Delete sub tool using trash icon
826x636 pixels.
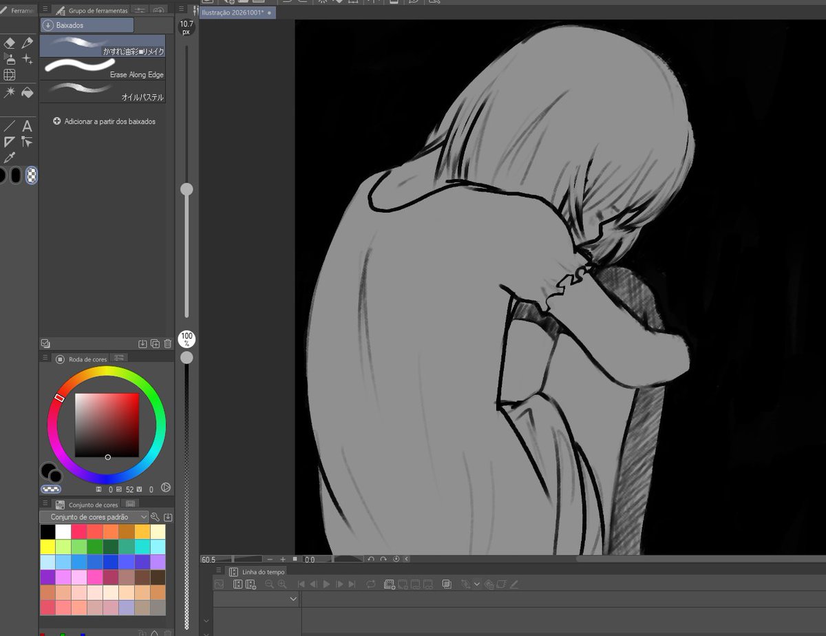167,343
